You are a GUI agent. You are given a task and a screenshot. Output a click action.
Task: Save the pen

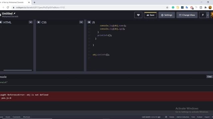coord(150,15)
